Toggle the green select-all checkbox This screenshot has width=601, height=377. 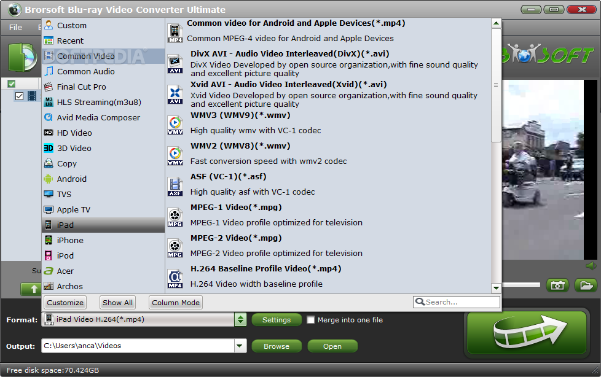[12, 84]
